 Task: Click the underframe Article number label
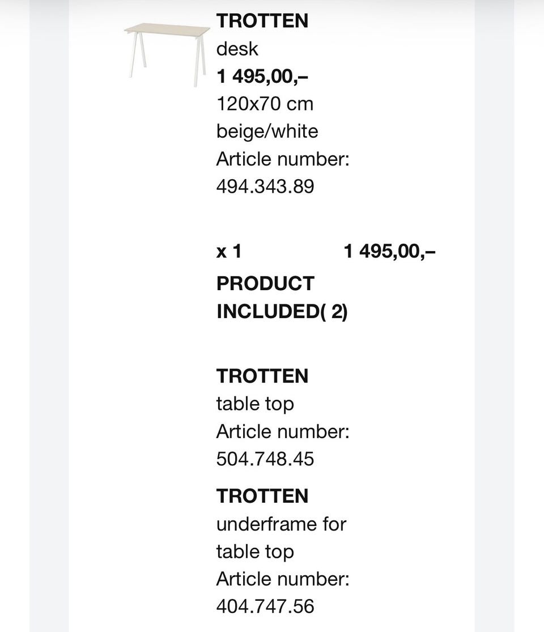283,579
